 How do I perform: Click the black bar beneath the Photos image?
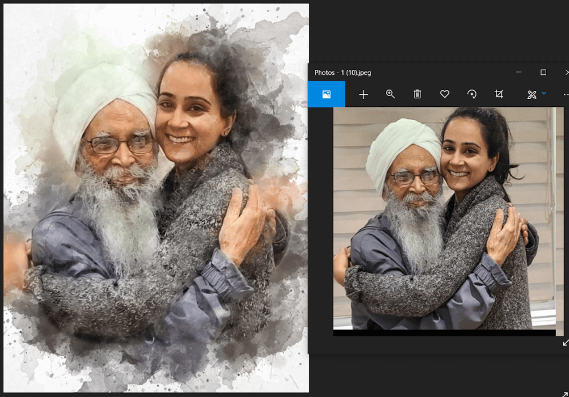click(x=444, y=333)
